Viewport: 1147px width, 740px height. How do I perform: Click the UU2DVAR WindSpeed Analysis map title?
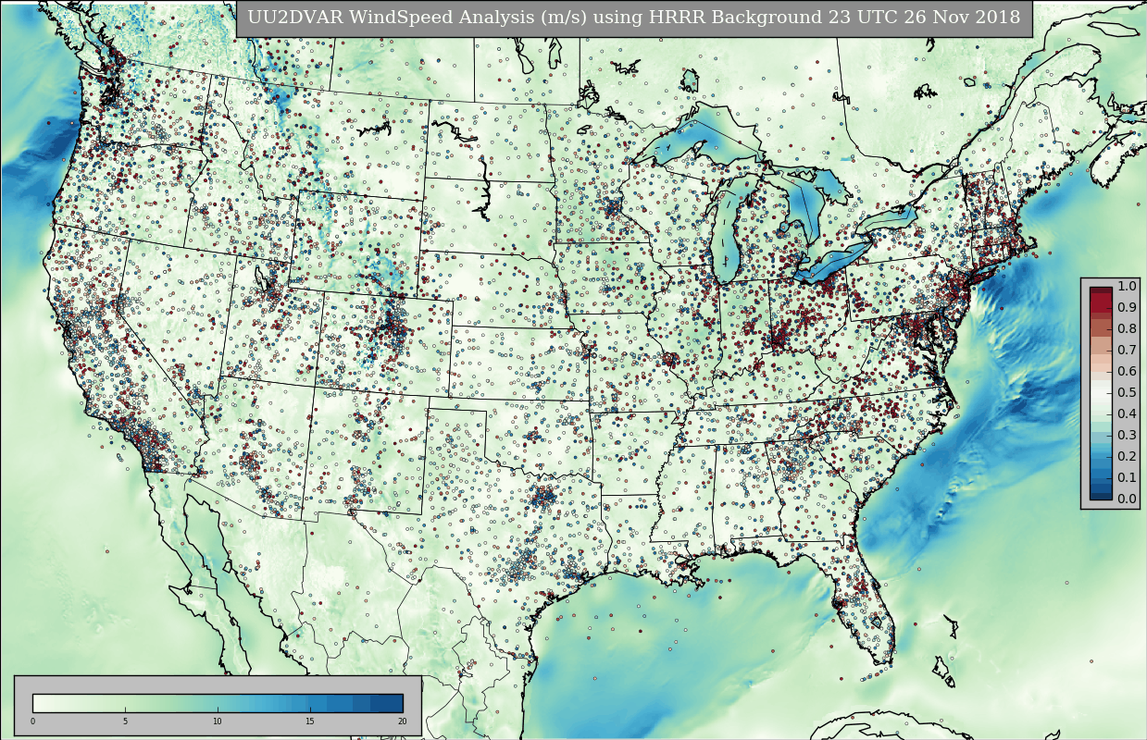pyautogui.click(x=634, y=18)
